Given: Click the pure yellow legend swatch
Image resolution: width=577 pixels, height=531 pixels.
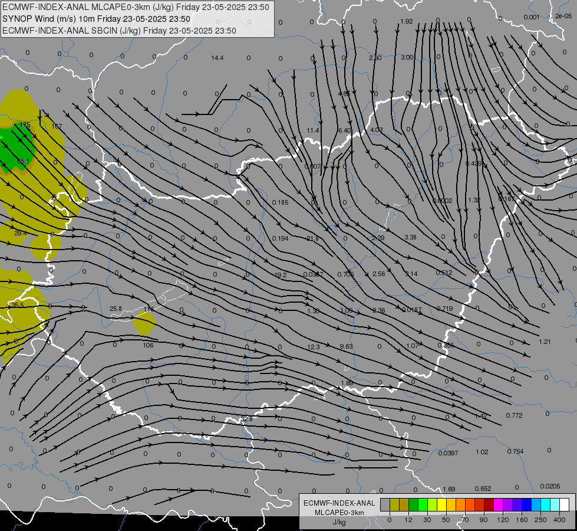Looking at the screenshot, I should point(442,504).
